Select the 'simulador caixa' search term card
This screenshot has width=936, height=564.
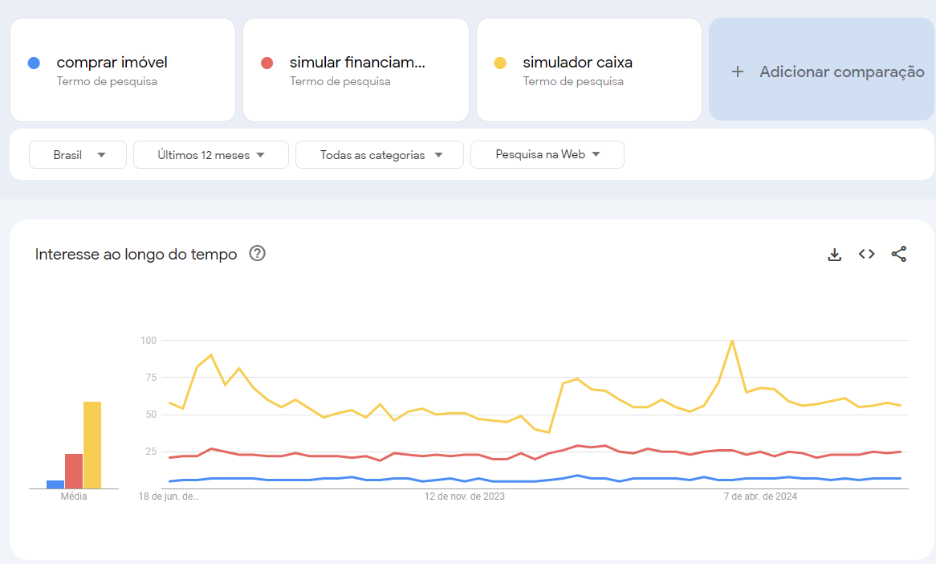point(588,70)
